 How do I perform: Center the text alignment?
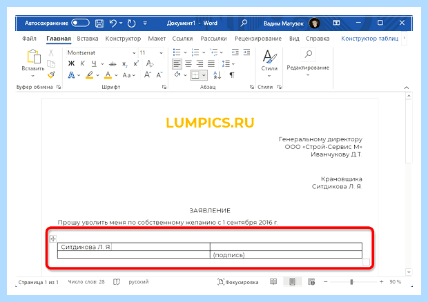pos(188,64)
